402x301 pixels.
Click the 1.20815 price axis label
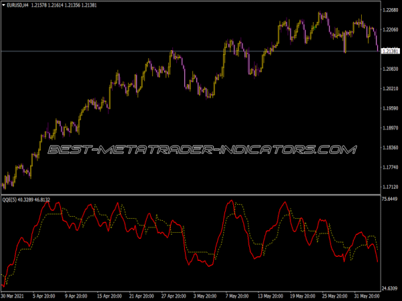(x=391, y=69)
